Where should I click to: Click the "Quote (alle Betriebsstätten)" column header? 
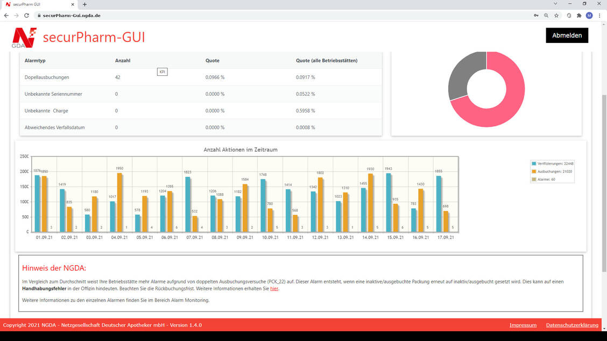point(327,61)
